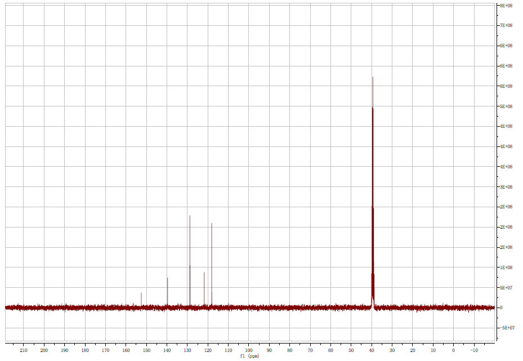The width and height of the screenshot is (523, 361).
Task: Click the 1E+08 y-axis label
Action: [x=506, y=268]
